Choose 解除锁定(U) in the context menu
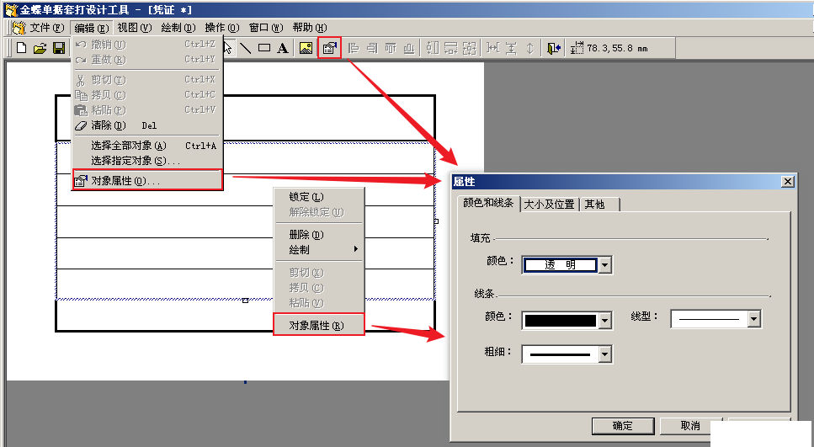Image resolution: width=814 pixels, height=447 pixels. point(319,212)
